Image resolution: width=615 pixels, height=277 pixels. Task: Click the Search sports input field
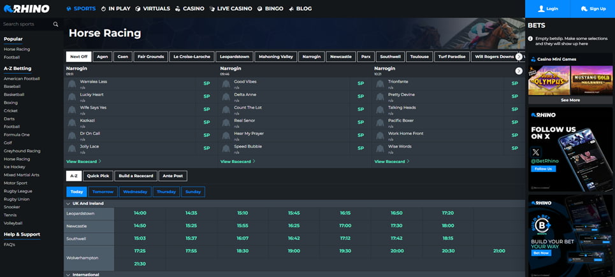coord(27,24)
